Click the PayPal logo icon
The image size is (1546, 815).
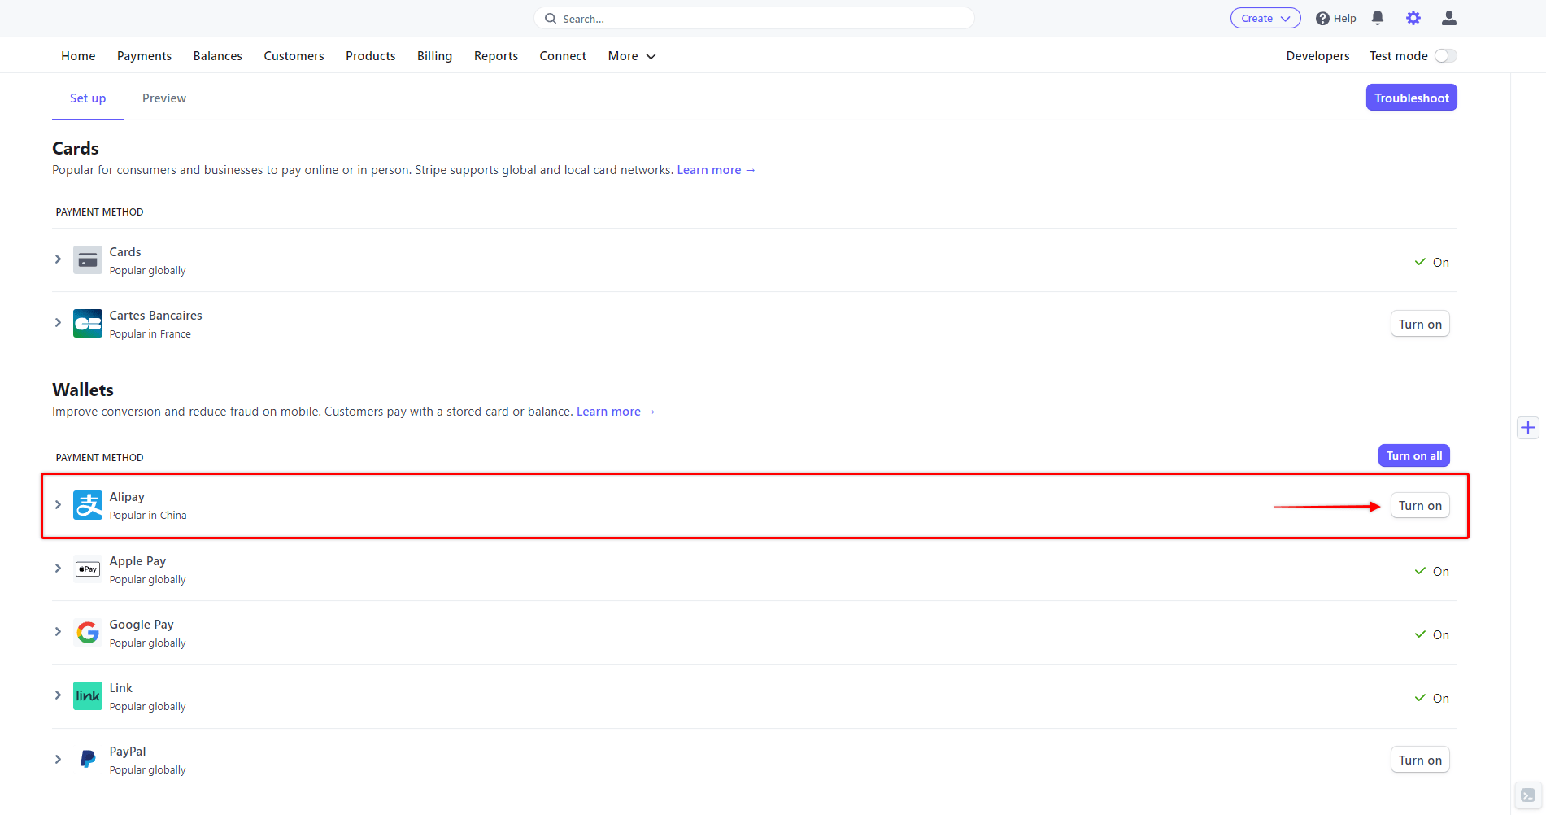88,760
